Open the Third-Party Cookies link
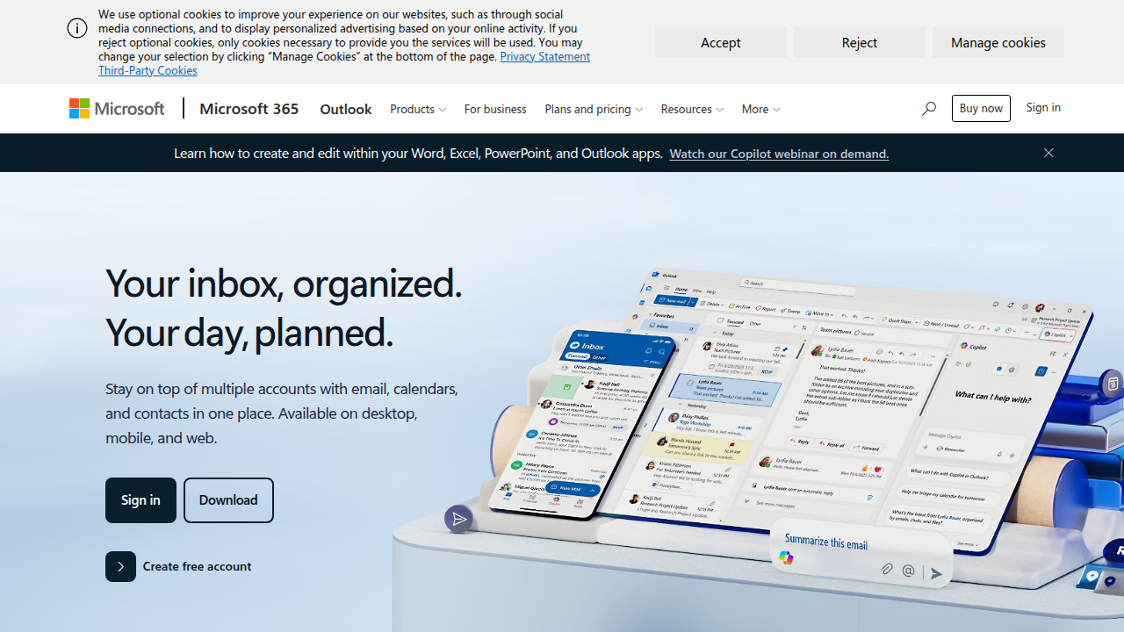The height and width of the screenshot is (632, 1124). [x=148, y=70]
